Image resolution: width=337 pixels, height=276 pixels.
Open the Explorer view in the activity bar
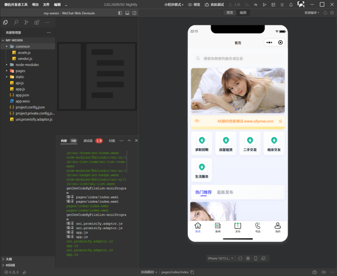pos(5,22)
